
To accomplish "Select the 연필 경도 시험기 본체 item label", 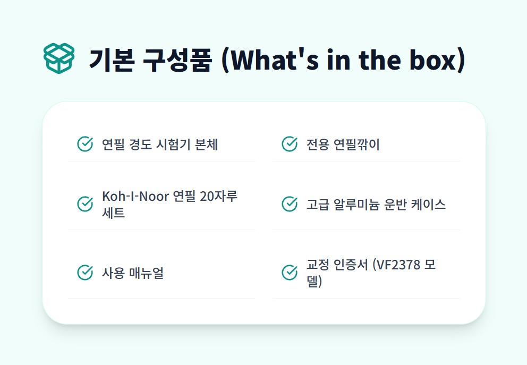I will tap(159, 145).
